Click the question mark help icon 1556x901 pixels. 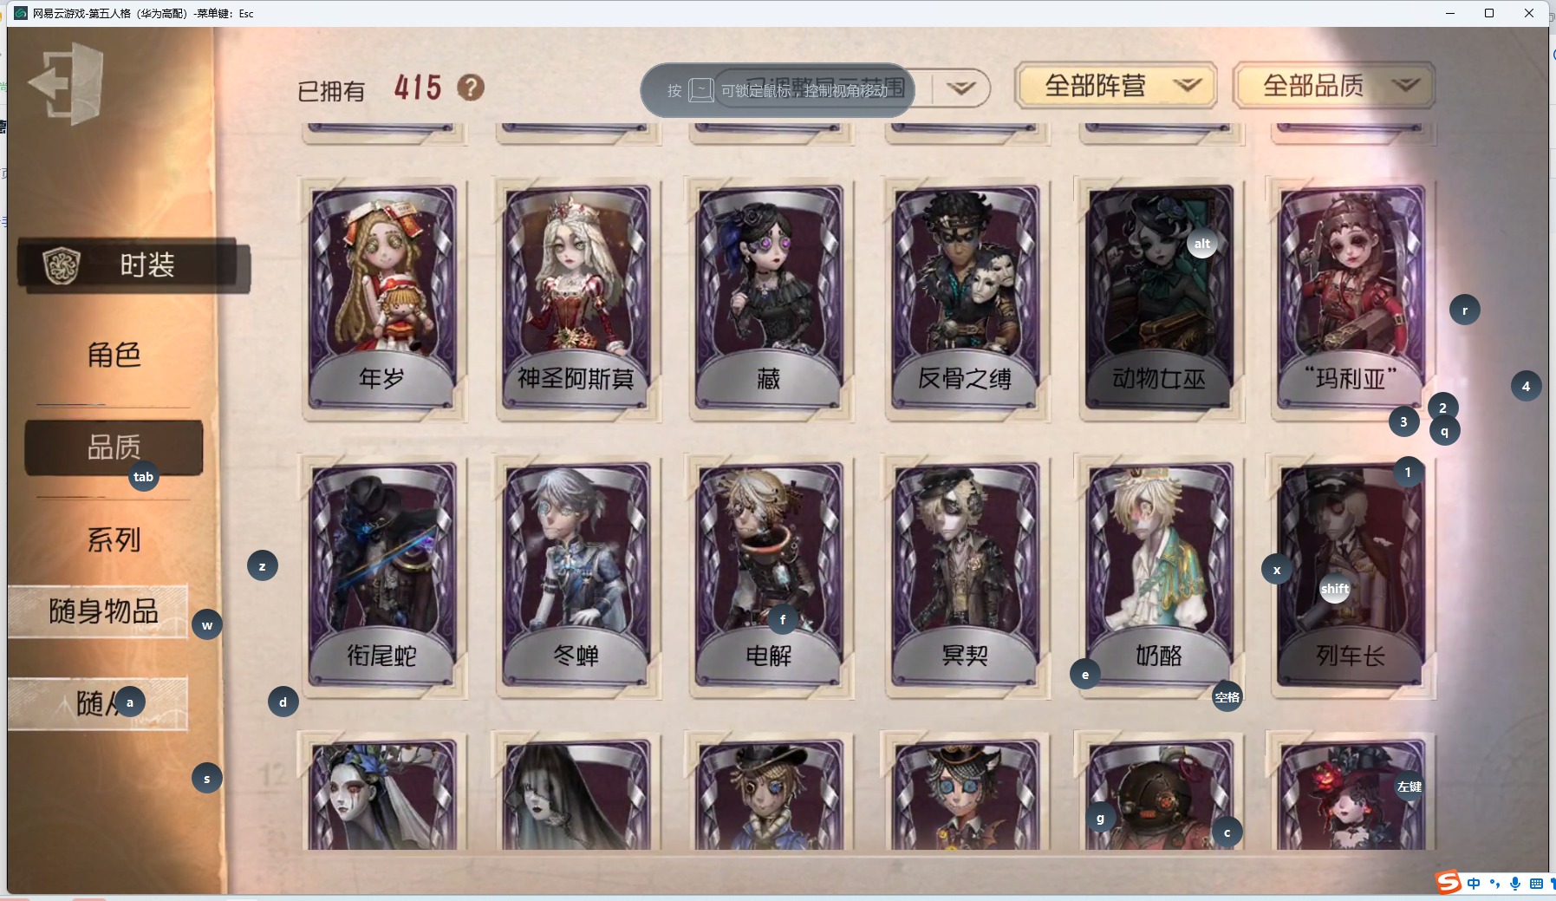[x=471, y=88]
